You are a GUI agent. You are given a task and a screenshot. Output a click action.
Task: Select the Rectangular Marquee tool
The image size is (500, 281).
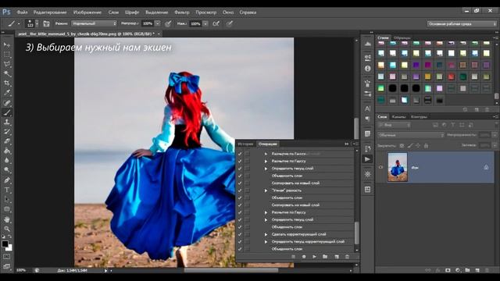[7, 55]
